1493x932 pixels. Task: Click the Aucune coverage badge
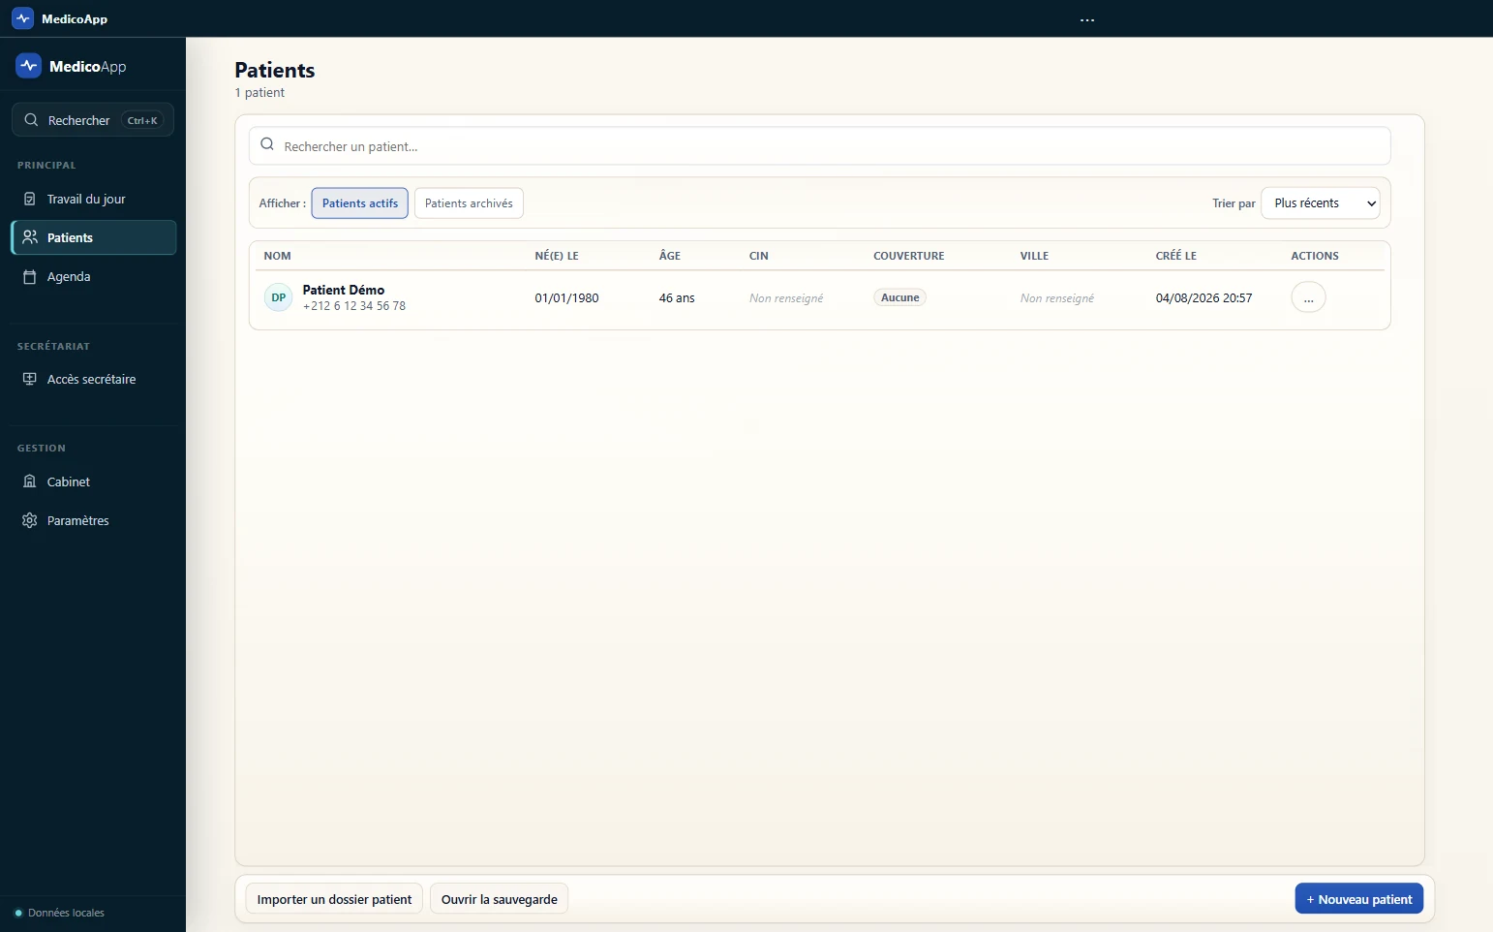pyautogui.click(x=900, y=297)
